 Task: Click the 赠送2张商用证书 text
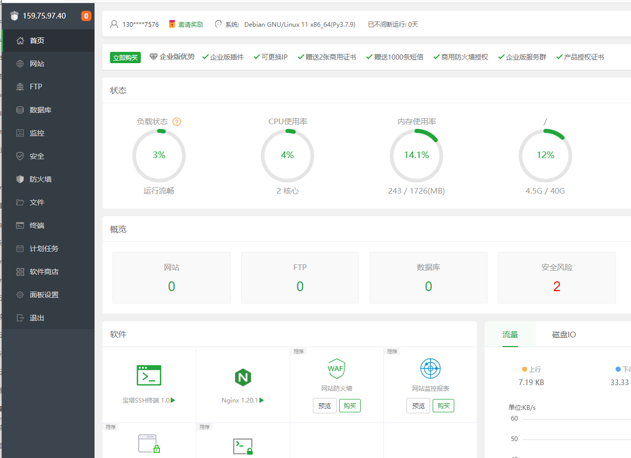click(x=330, y=57)
